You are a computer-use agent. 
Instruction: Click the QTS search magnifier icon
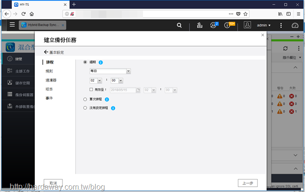pyautogui.click(x=179, y=25)
